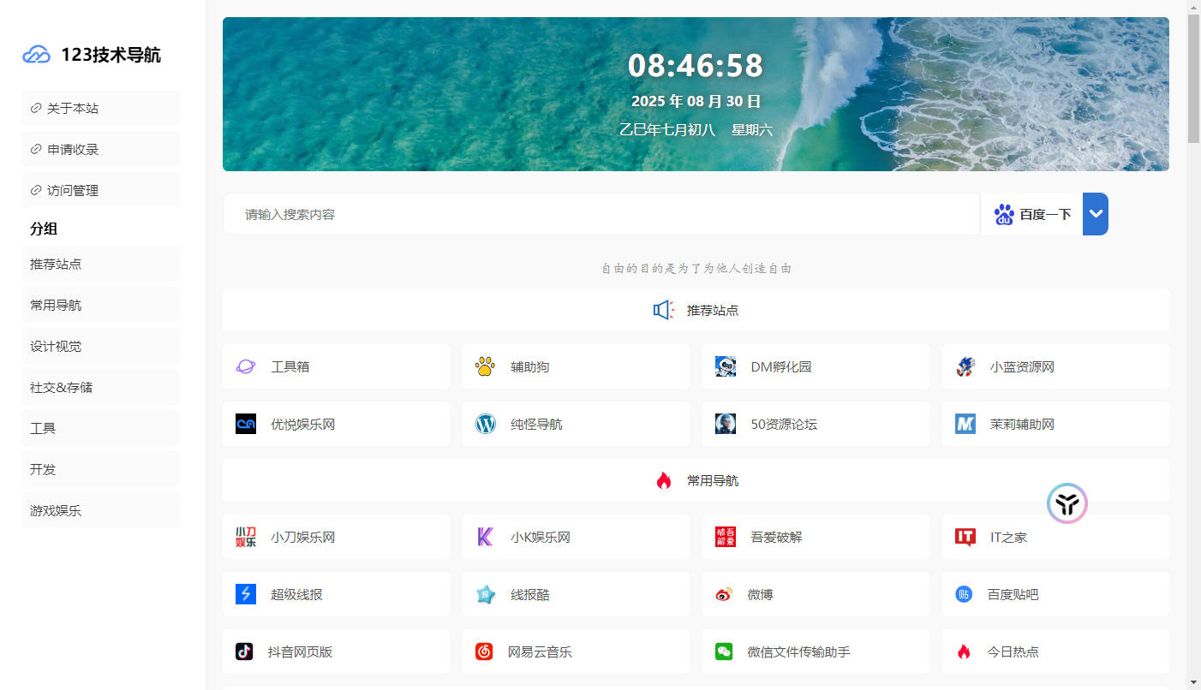Select 设计视觉 group in the sidebar

coord(100,346)
